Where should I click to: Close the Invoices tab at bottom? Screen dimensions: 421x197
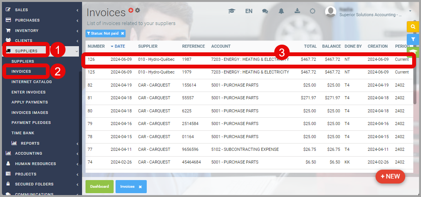pyautogui.click(x=140, y=187)
